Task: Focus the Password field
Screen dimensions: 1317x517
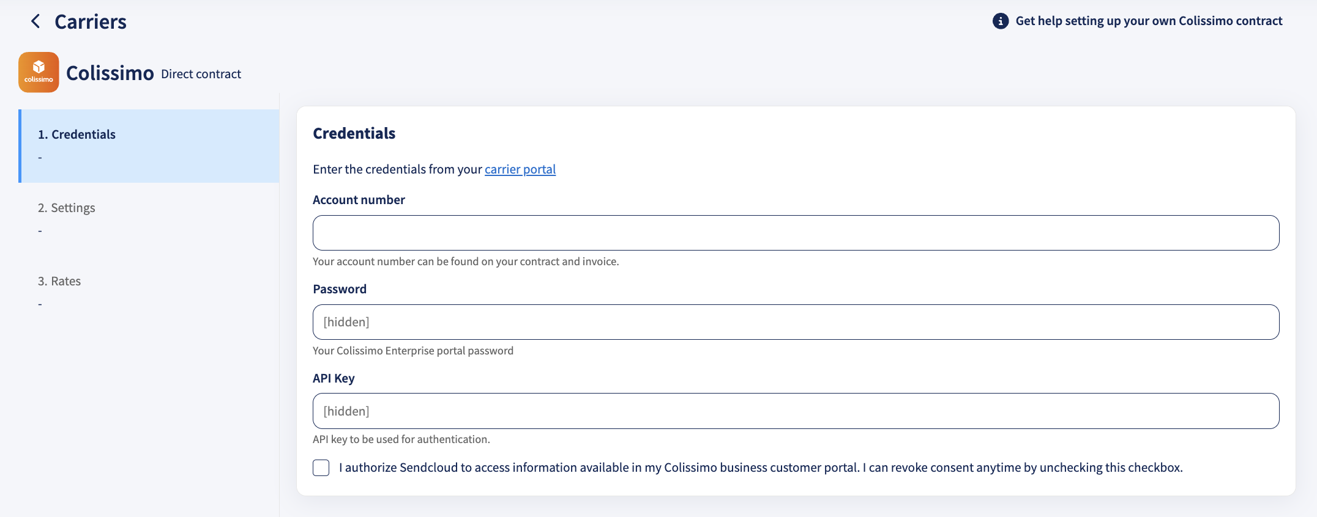Action: pyautogui.click(x=796, y=322)
